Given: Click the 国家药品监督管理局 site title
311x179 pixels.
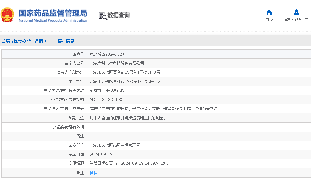Looking at the screenshot, I should (x=53, y=13).
